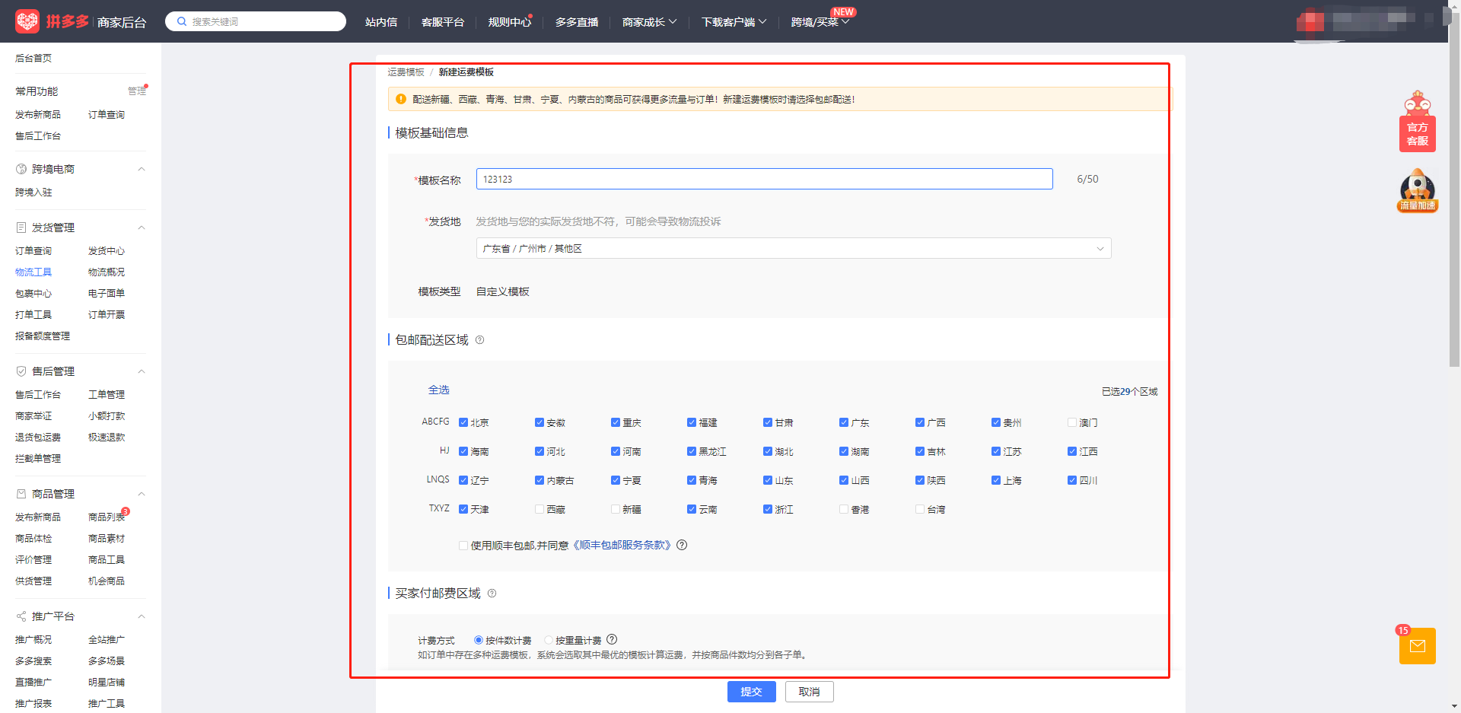Open 客服平台 in top navigation
Viewport: 1461px width, 713px height.
tap(442, 22)
